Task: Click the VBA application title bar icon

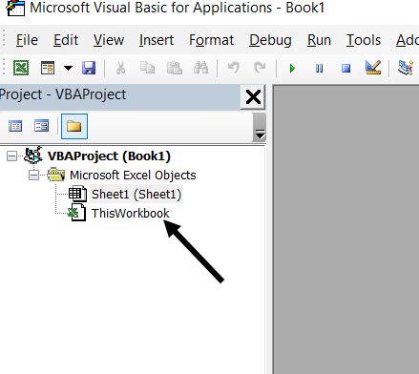Action: click(x=15, y=8)
